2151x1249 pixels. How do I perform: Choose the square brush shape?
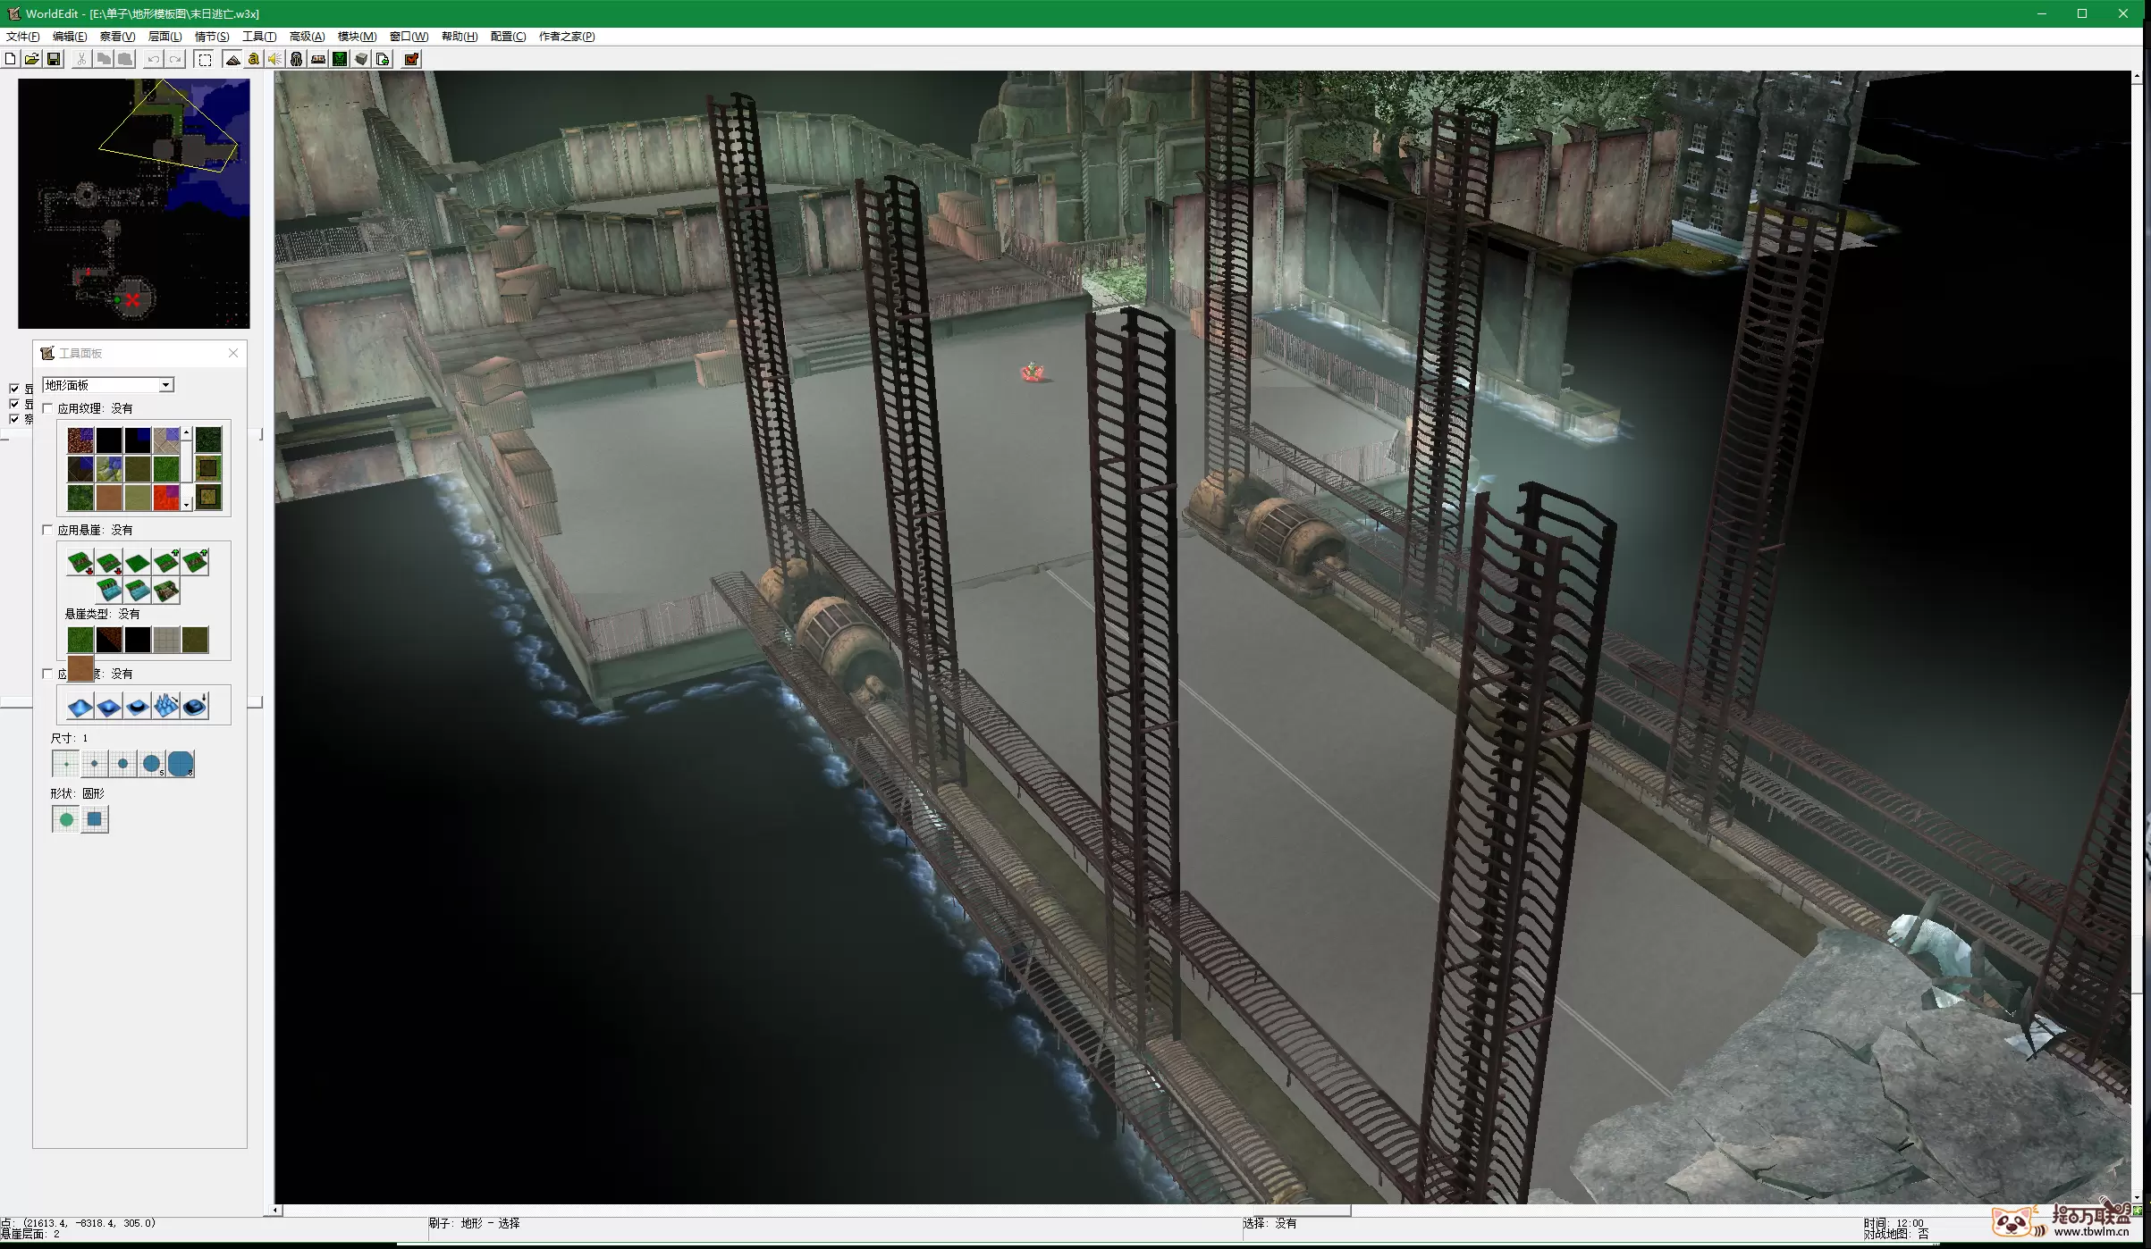tap(95, 819)
